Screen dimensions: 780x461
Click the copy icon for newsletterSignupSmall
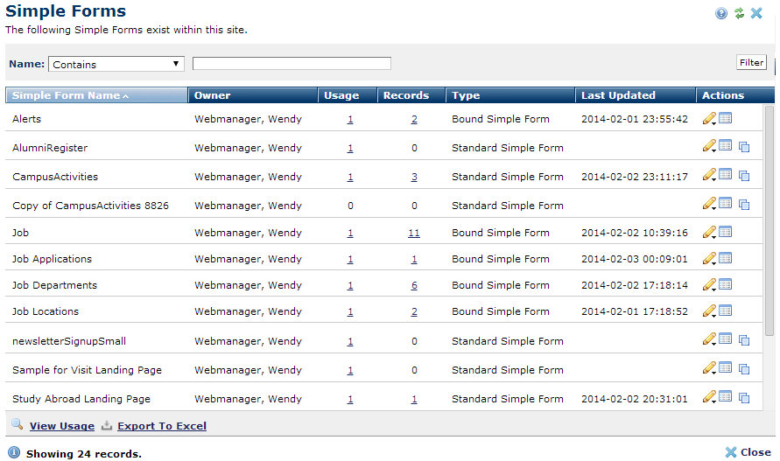click(x=744, y=340)
